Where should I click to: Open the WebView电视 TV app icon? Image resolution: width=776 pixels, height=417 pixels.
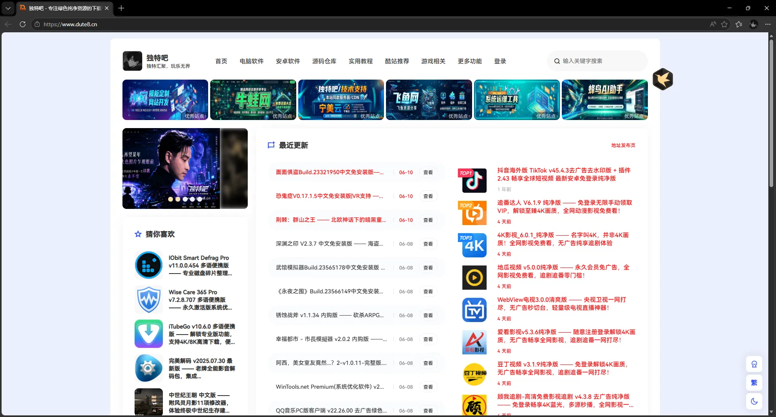[x=474, y=310]
